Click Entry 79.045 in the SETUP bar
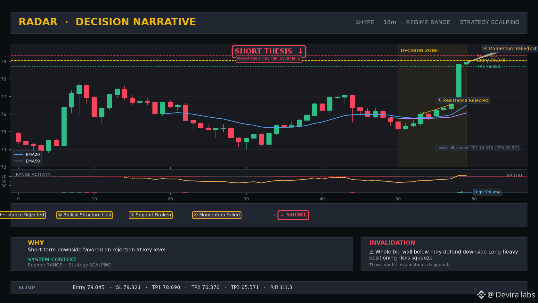 [x=89, y=288]
